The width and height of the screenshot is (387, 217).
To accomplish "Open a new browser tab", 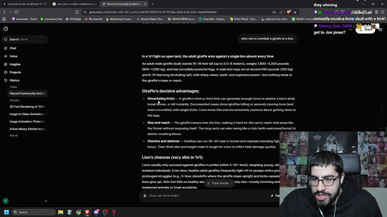I will 153,4.
